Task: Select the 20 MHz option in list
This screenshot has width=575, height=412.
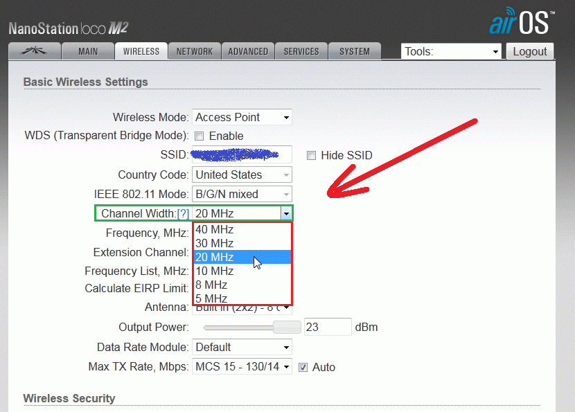Action: click(242, 258)
